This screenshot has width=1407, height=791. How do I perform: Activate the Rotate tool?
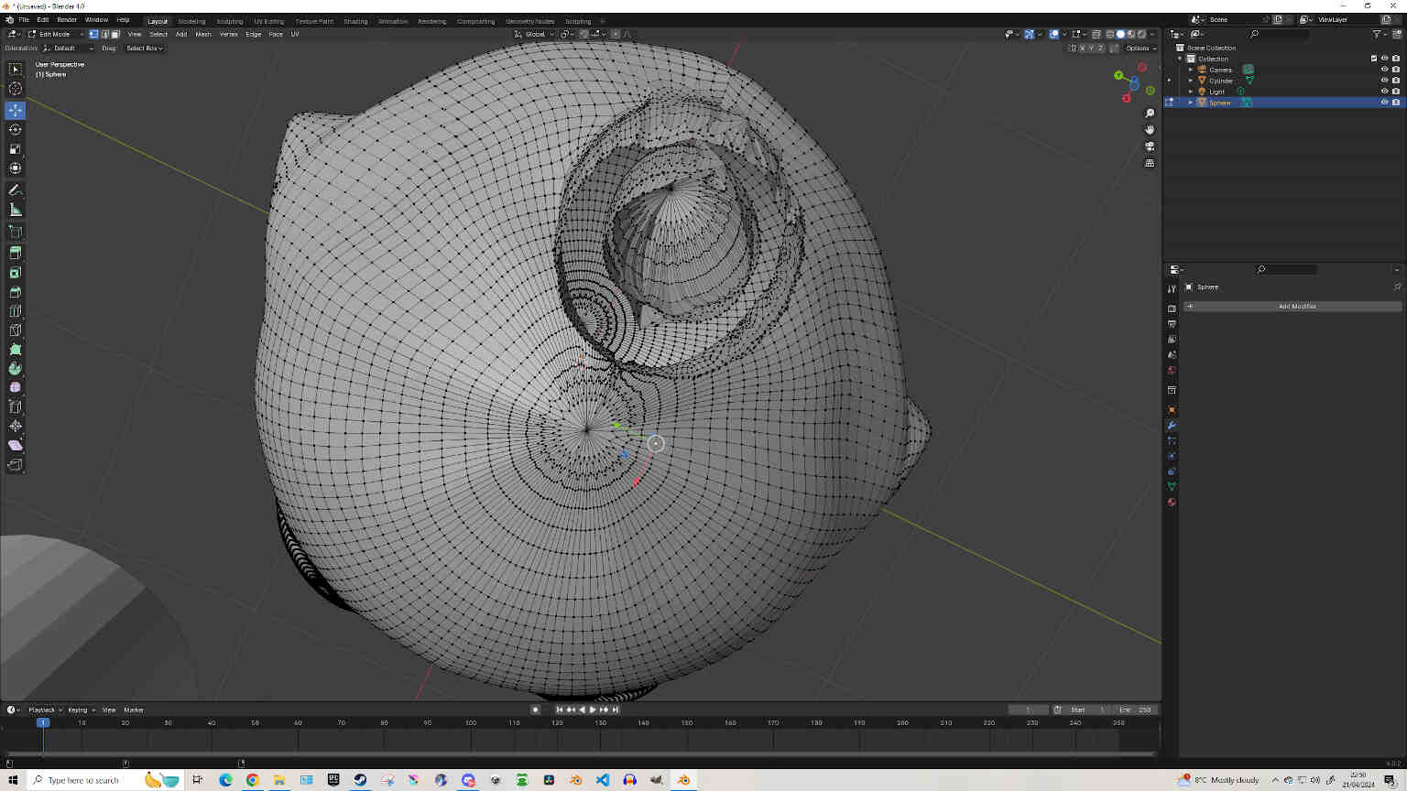(16, 129)
